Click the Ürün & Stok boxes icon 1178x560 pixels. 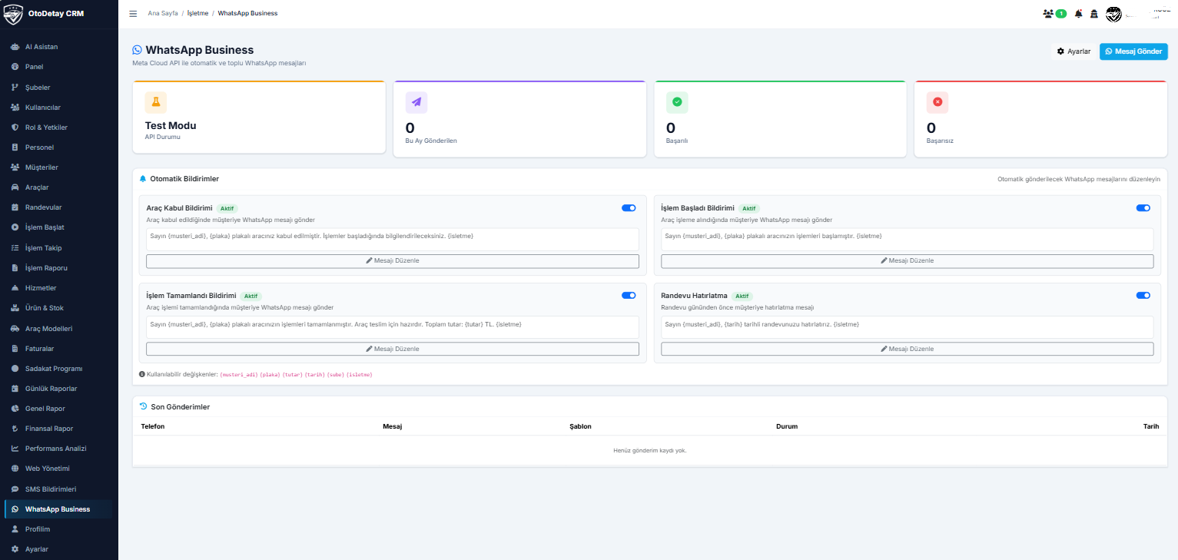15,308
